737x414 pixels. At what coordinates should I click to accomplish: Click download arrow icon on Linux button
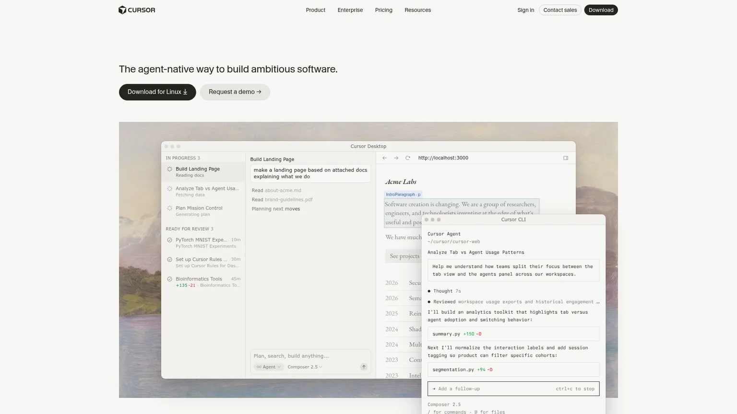click(x=185, y=92)
